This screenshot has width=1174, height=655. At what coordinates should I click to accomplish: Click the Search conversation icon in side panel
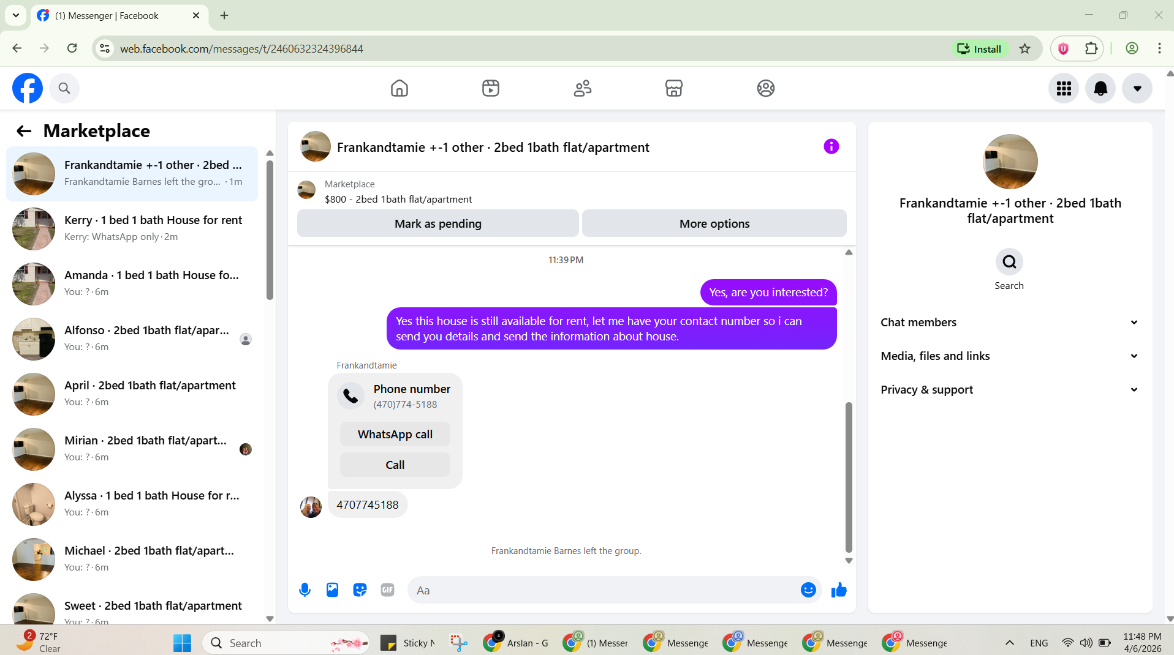click(x=1009, y=262)
